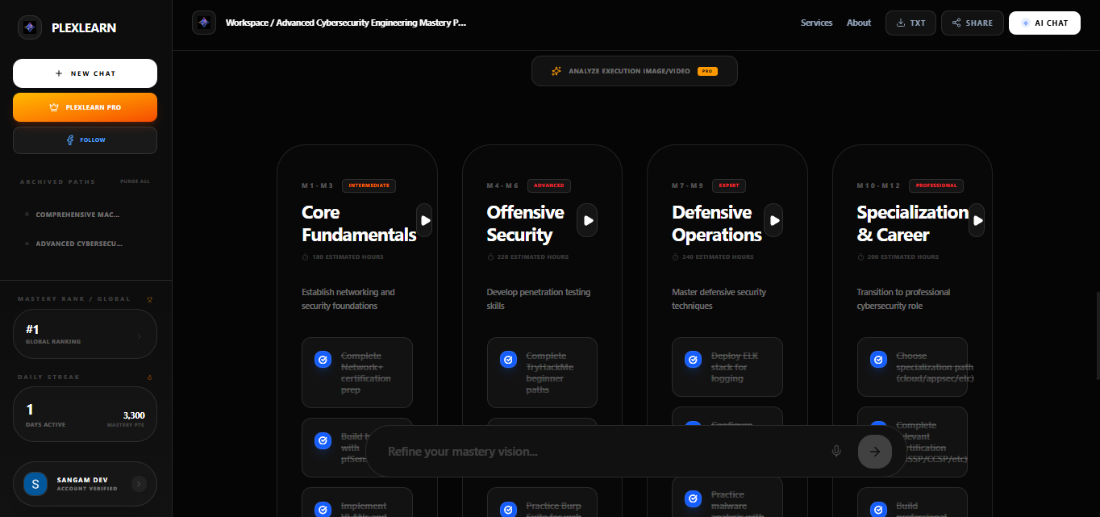Viewport: 1100px width, 517px height.
Task: Select the About menu item
Action: [x=859, y=23]
